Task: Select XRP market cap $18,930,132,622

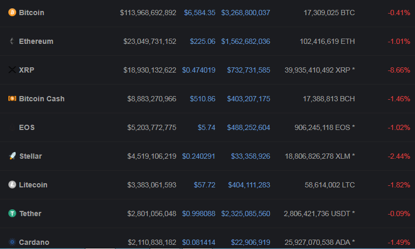Action: point(150,70)
